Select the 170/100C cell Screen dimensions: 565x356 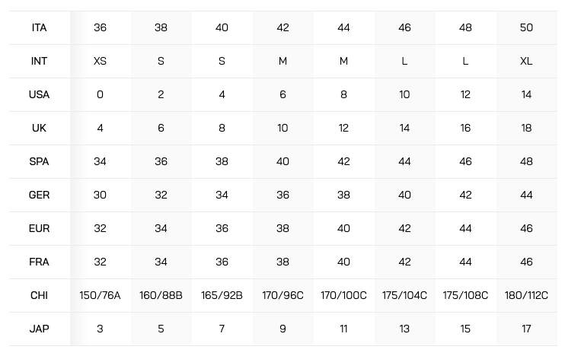[x=343, y=296]
